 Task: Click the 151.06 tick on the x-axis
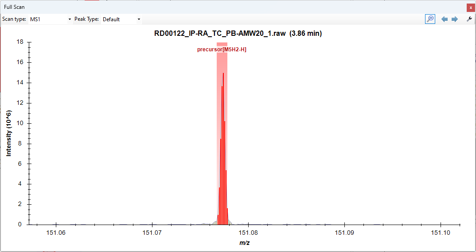point(56,232)
